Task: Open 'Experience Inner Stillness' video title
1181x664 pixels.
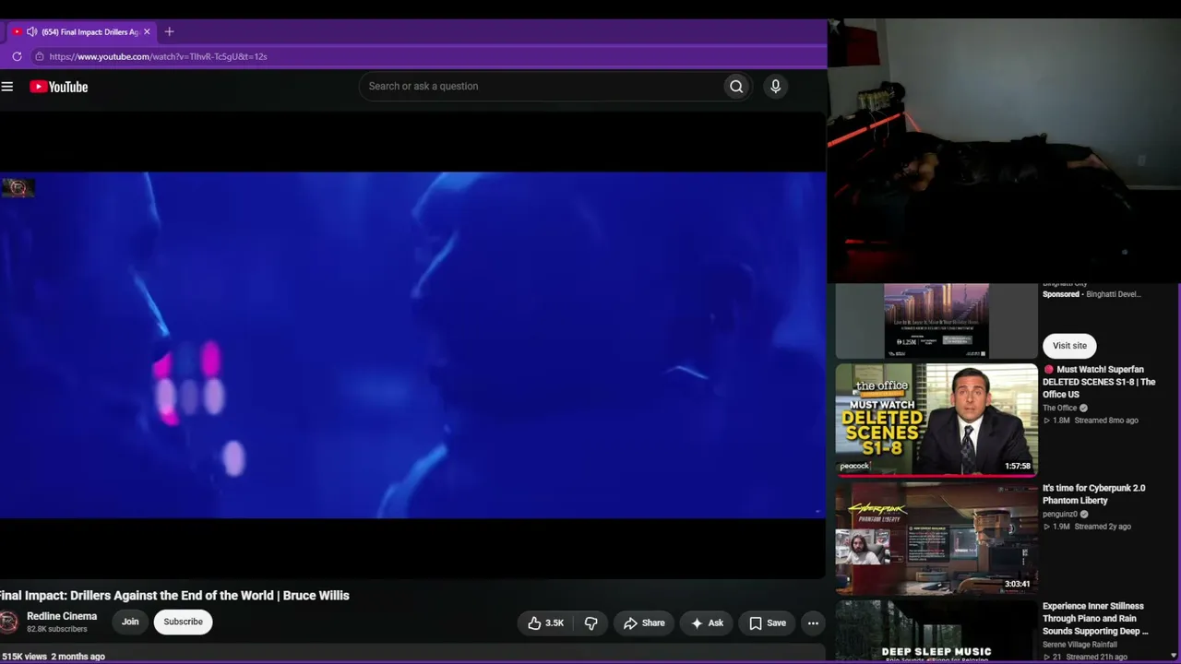Action: (1096, 619)
